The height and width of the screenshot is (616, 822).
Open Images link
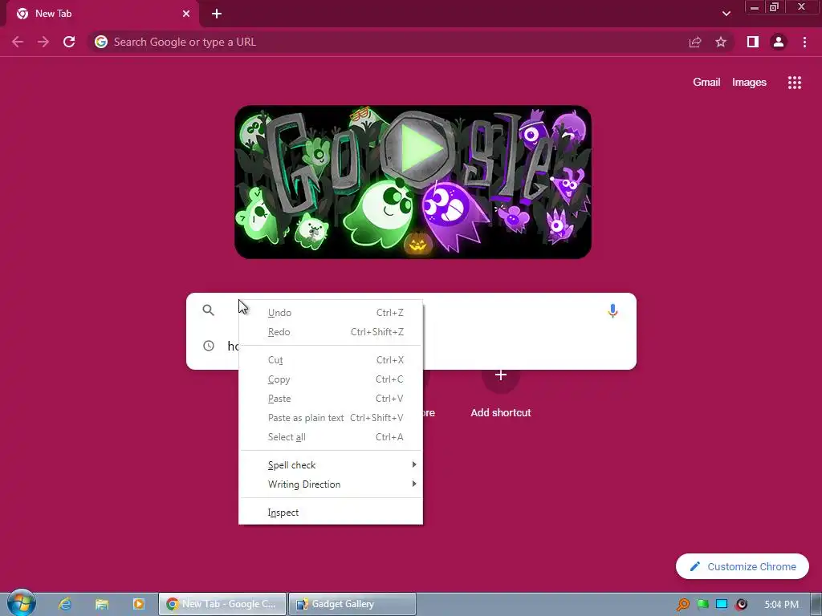pyautogui.click(x=749, y=83)
